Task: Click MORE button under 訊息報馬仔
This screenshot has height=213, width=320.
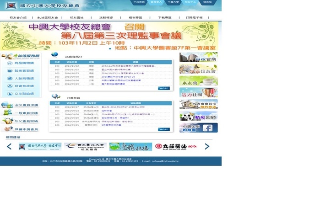Action: click(163, 88)
